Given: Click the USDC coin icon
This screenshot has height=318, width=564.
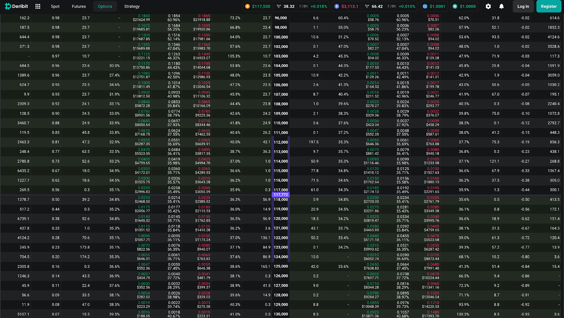Looking at the screenshot, I should pyautogui.click(x=425, y=6).
